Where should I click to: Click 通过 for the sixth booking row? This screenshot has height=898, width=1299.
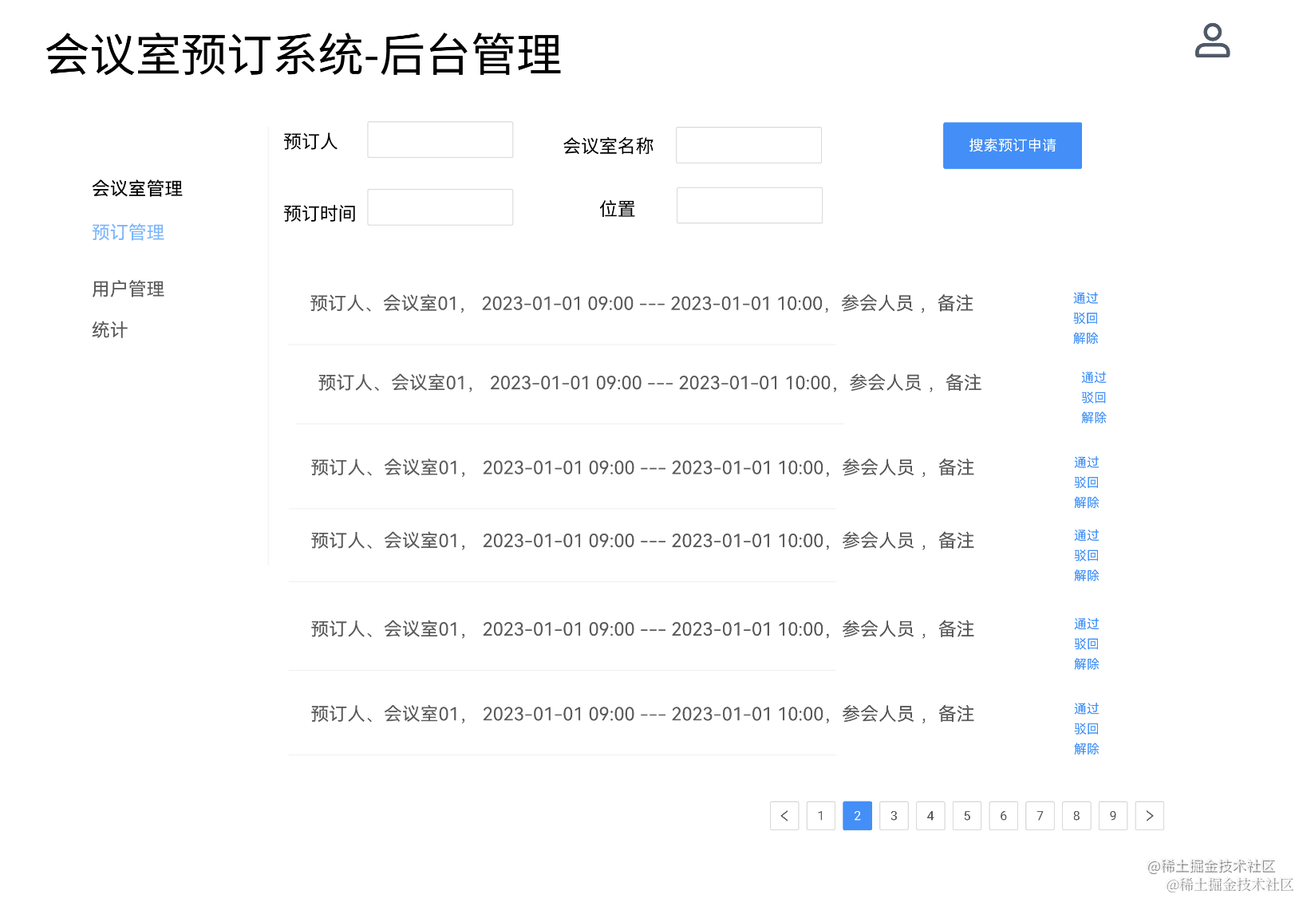1087,708
